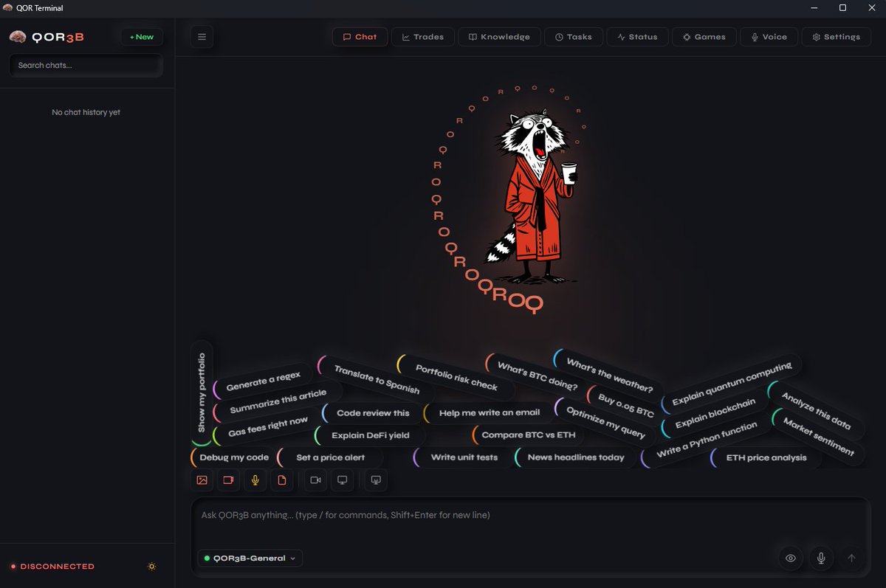Click the round microphone button beside send
The width and height of the screenshot is (886, 588).
[x=821, y=558]
